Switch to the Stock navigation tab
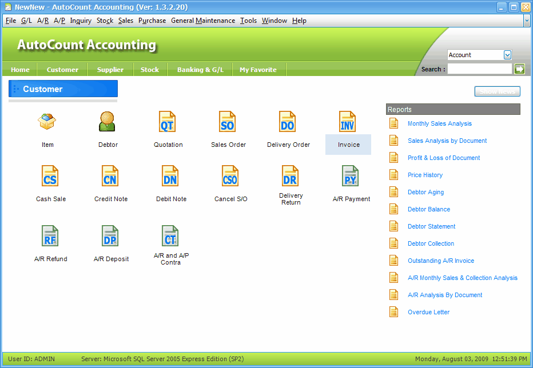 point(150,70)
